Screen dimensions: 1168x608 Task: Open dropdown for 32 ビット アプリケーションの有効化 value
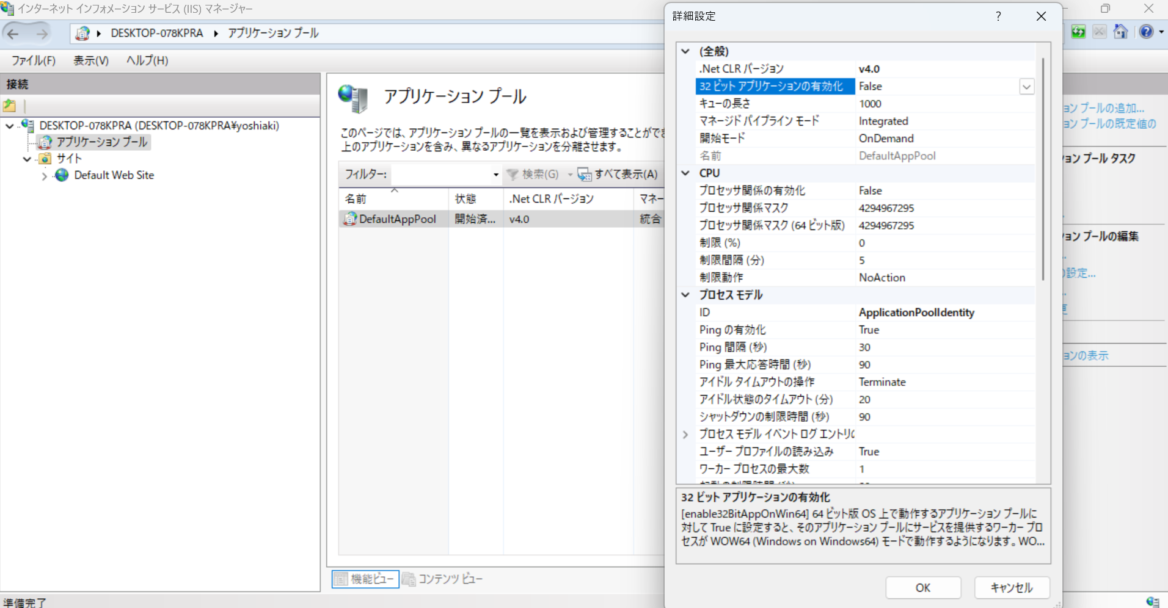coord(1026,87)
